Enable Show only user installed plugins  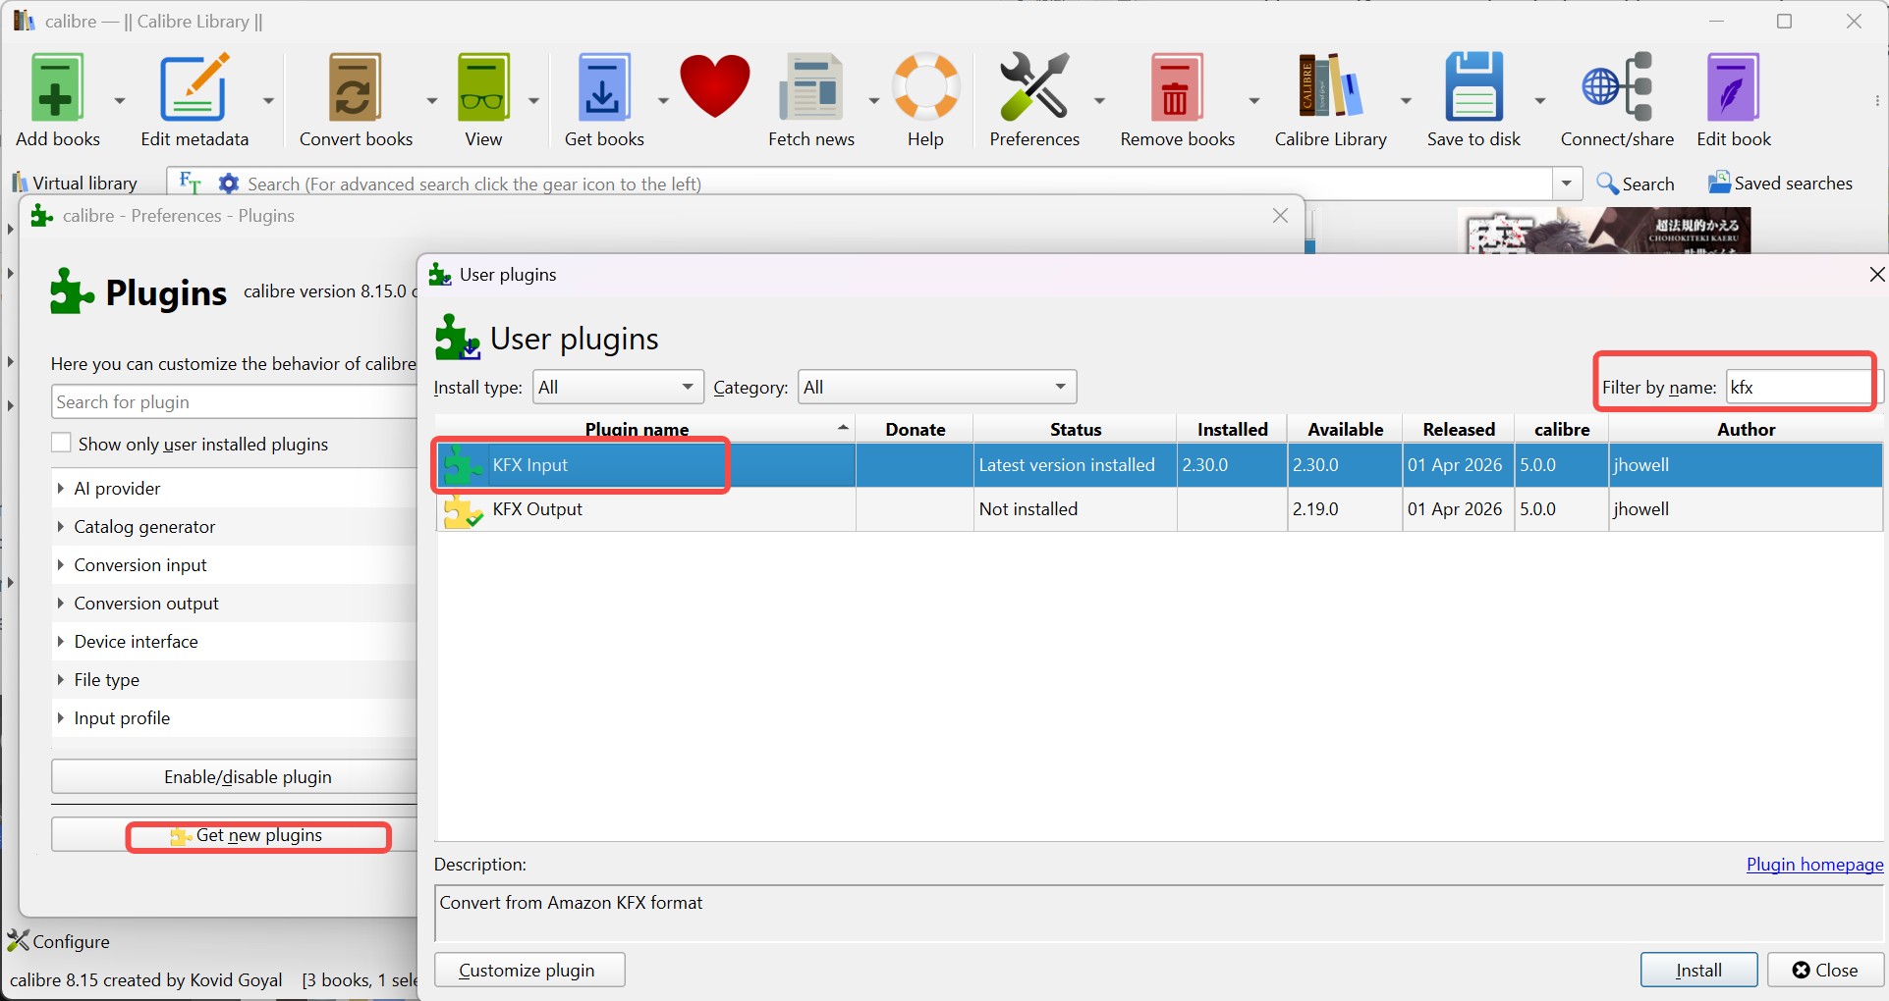click(61, 443)
